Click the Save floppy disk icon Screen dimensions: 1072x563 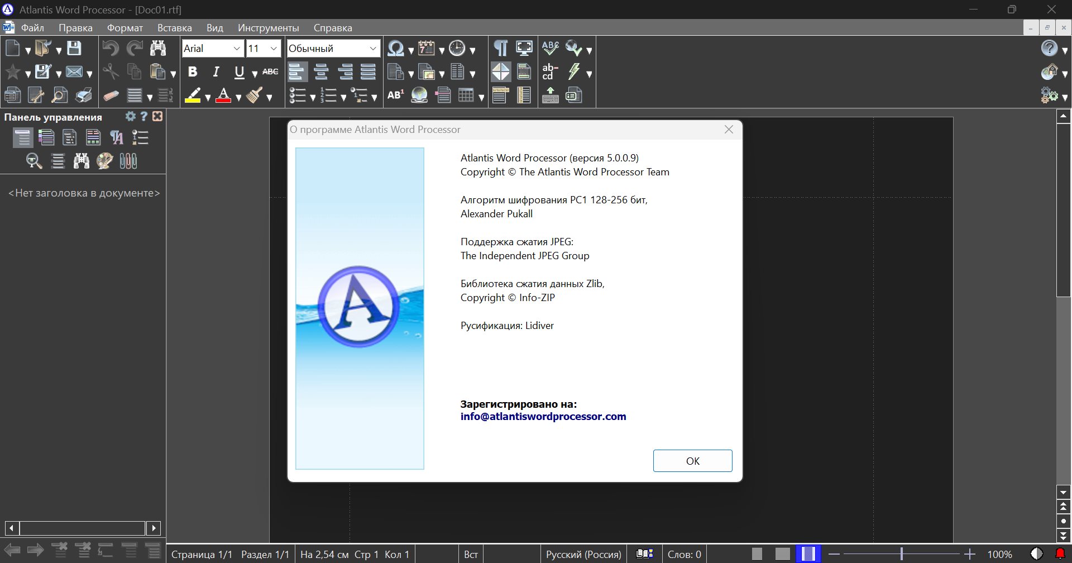pyautogui.click(x=74, y=49)
